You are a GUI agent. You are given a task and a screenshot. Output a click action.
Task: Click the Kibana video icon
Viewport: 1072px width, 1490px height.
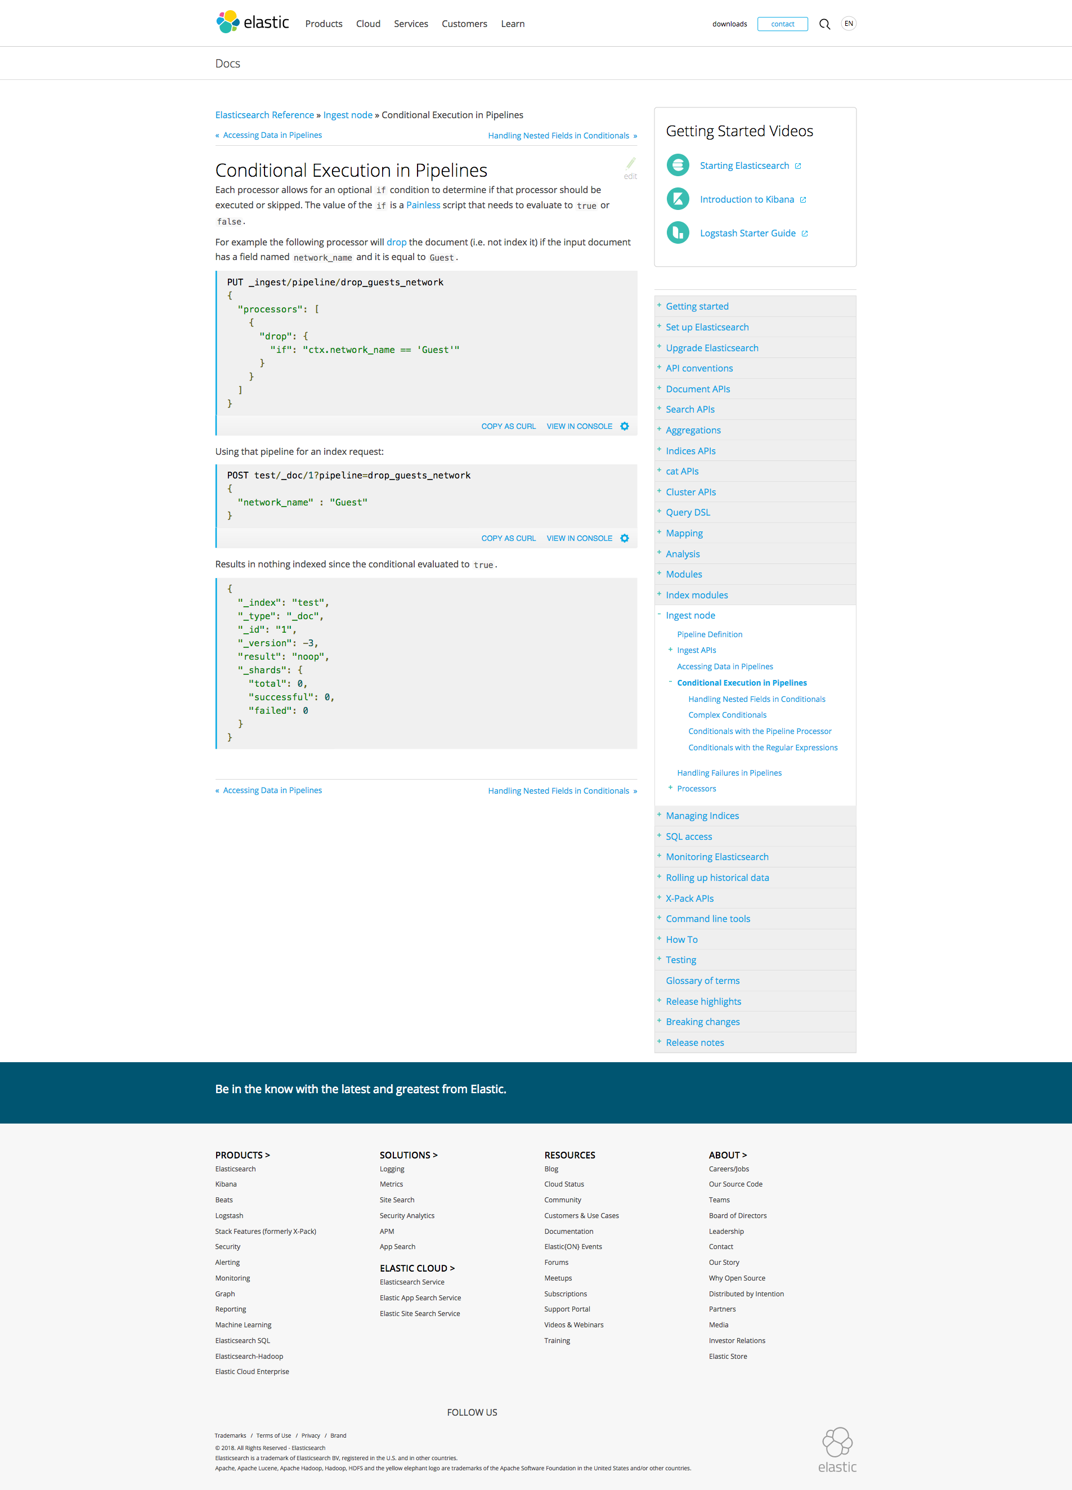click(678, 198)
